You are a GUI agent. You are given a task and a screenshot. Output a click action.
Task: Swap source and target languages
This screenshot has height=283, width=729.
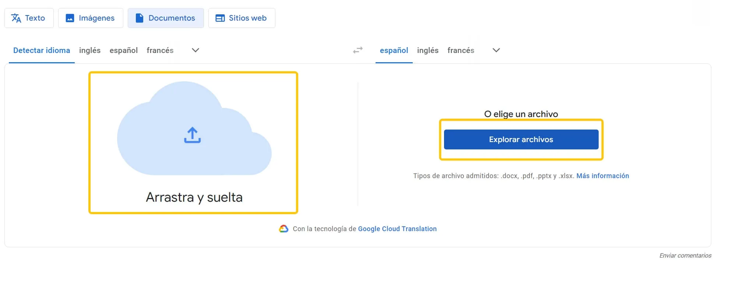[358, 50]
